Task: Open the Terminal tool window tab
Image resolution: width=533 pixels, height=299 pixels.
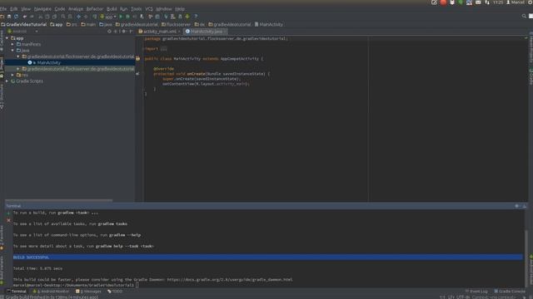Action: click(16, 292)
